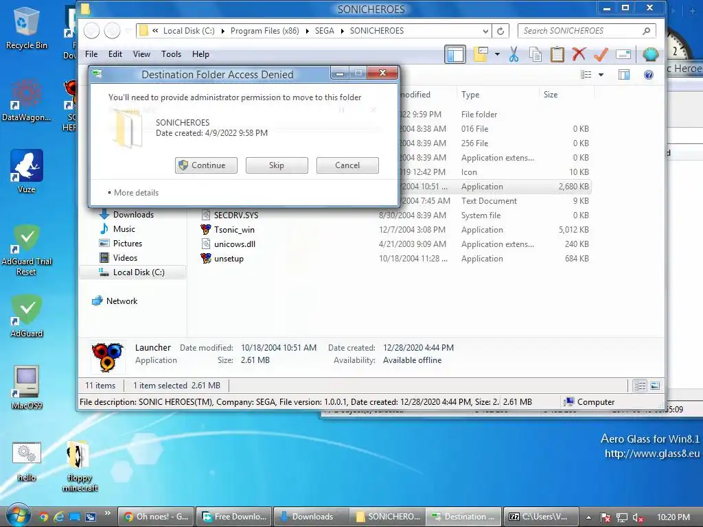Open the Tools menu

(171, 54)
